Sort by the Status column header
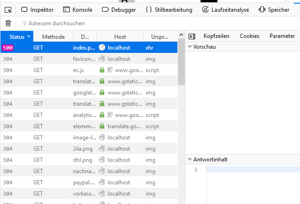The image size is (300, 204). pos(17,36)
